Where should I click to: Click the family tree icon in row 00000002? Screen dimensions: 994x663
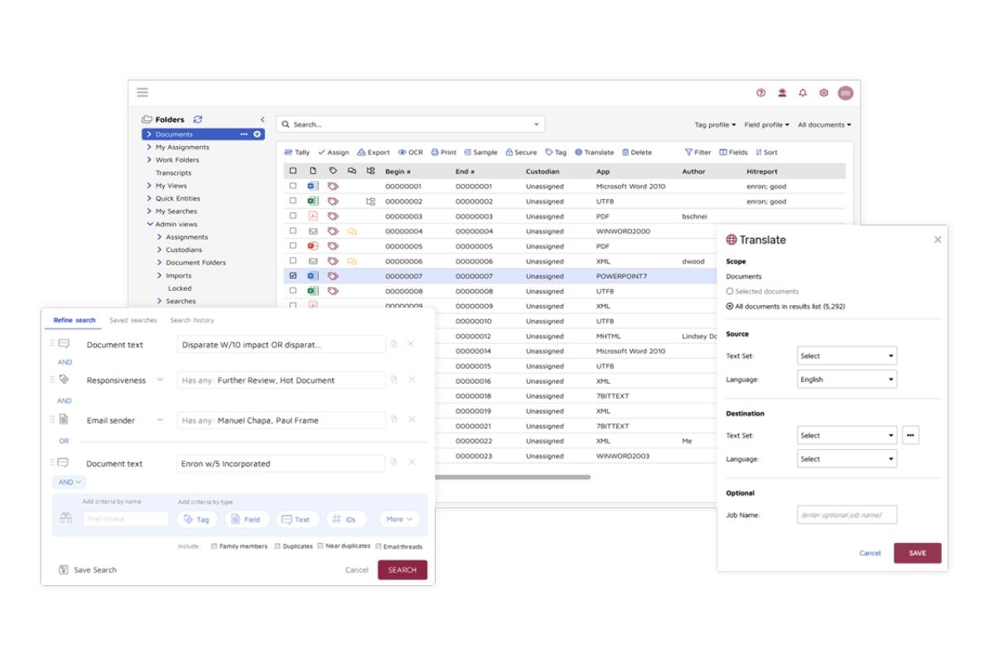(x=370, y=201)
